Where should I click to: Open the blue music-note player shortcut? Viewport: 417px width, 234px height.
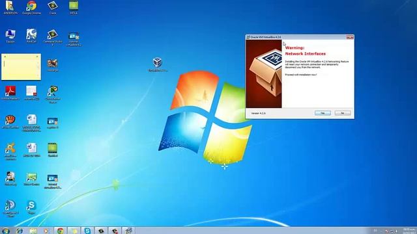[10, 209]
